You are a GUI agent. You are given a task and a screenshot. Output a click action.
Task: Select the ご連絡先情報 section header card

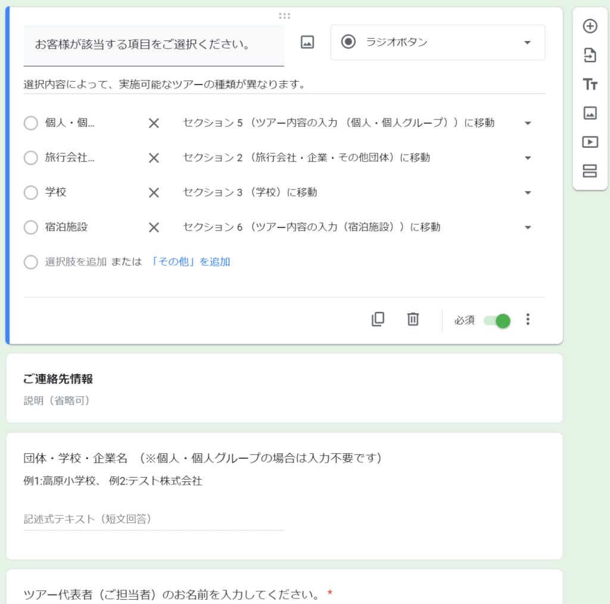click(284, 388)
